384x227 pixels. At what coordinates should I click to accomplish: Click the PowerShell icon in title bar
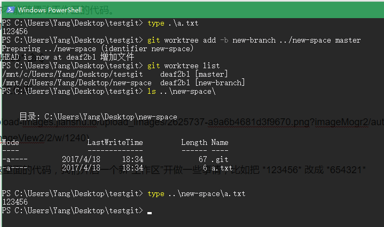[x=8, y=9]
